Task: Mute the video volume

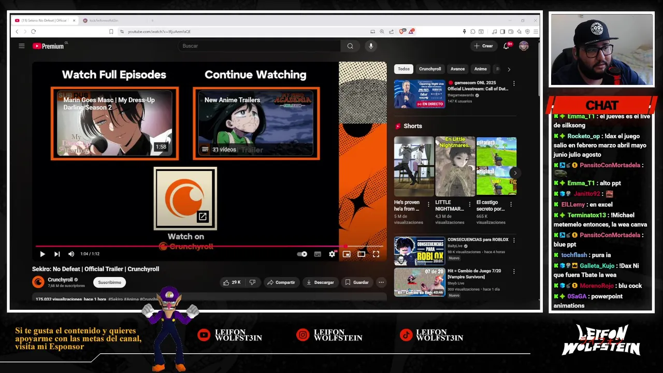Action: 71,254
